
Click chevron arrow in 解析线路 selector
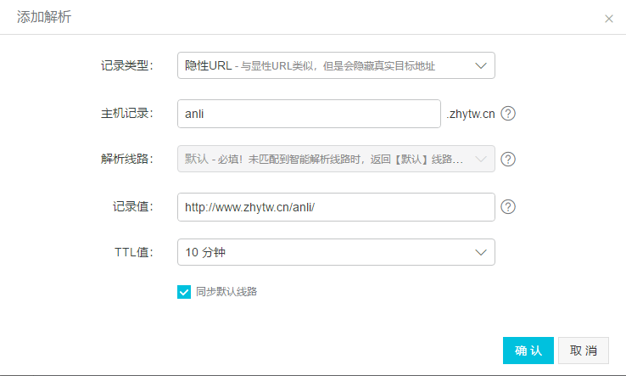point(481,159)
